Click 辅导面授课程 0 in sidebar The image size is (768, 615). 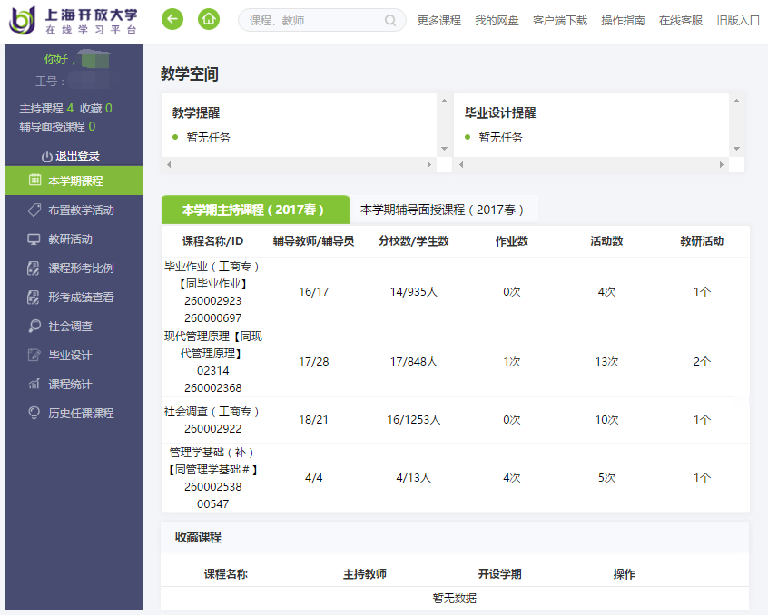(x=57, y=127)
